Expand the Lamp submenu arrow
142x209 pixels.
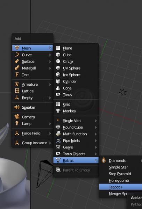click(x=50, y=124)
